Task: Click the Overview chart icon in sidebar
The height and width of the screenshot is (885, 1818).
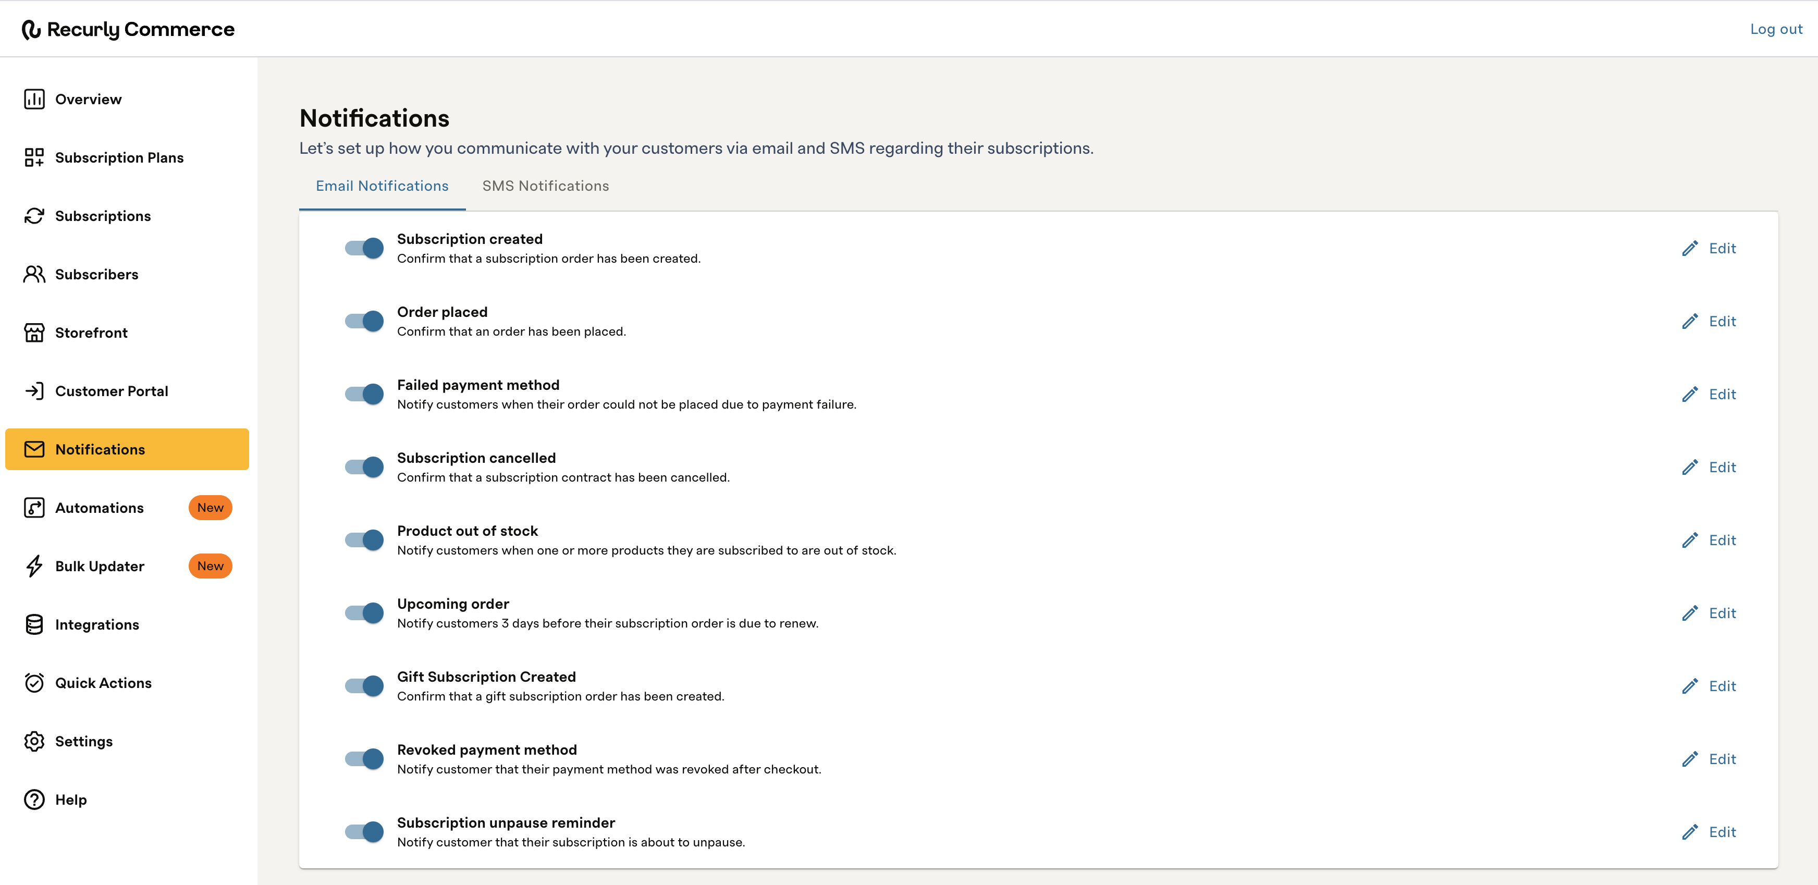Action: [34, 99]
